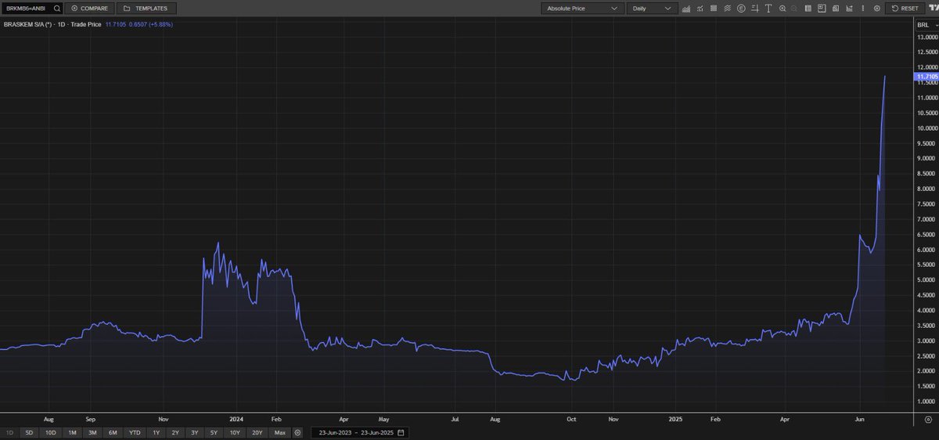Viewport: 939px width, 440px height.
Task: Click the wavy lines overlay icon
Action: click(x=727, y=9)
